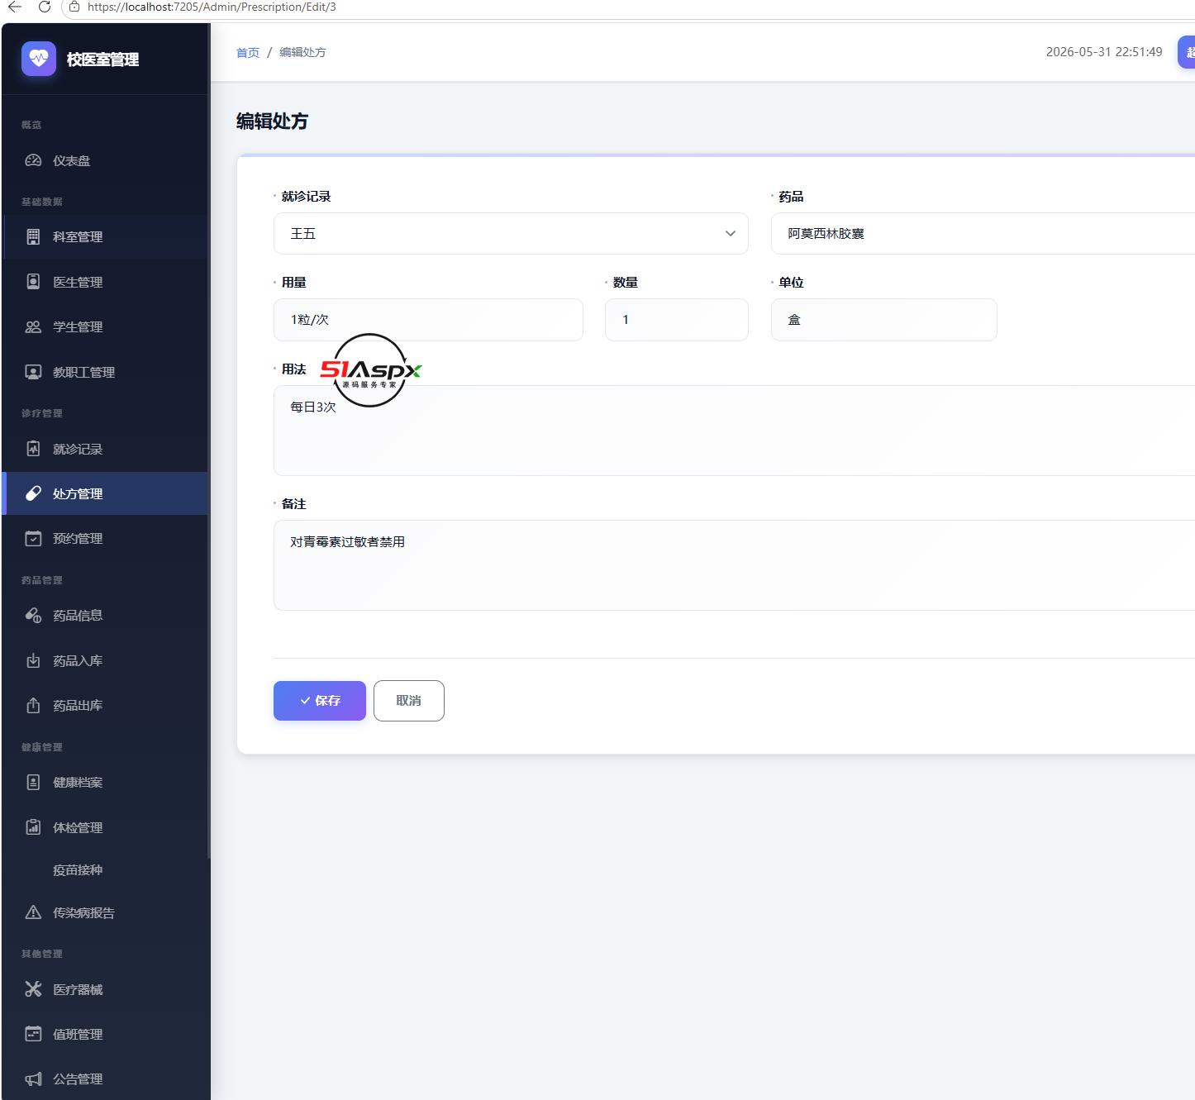This screenshot has height=1100, width=1195.
Task: Click the 编辑处方 page heading
Action: pos(272,121)
